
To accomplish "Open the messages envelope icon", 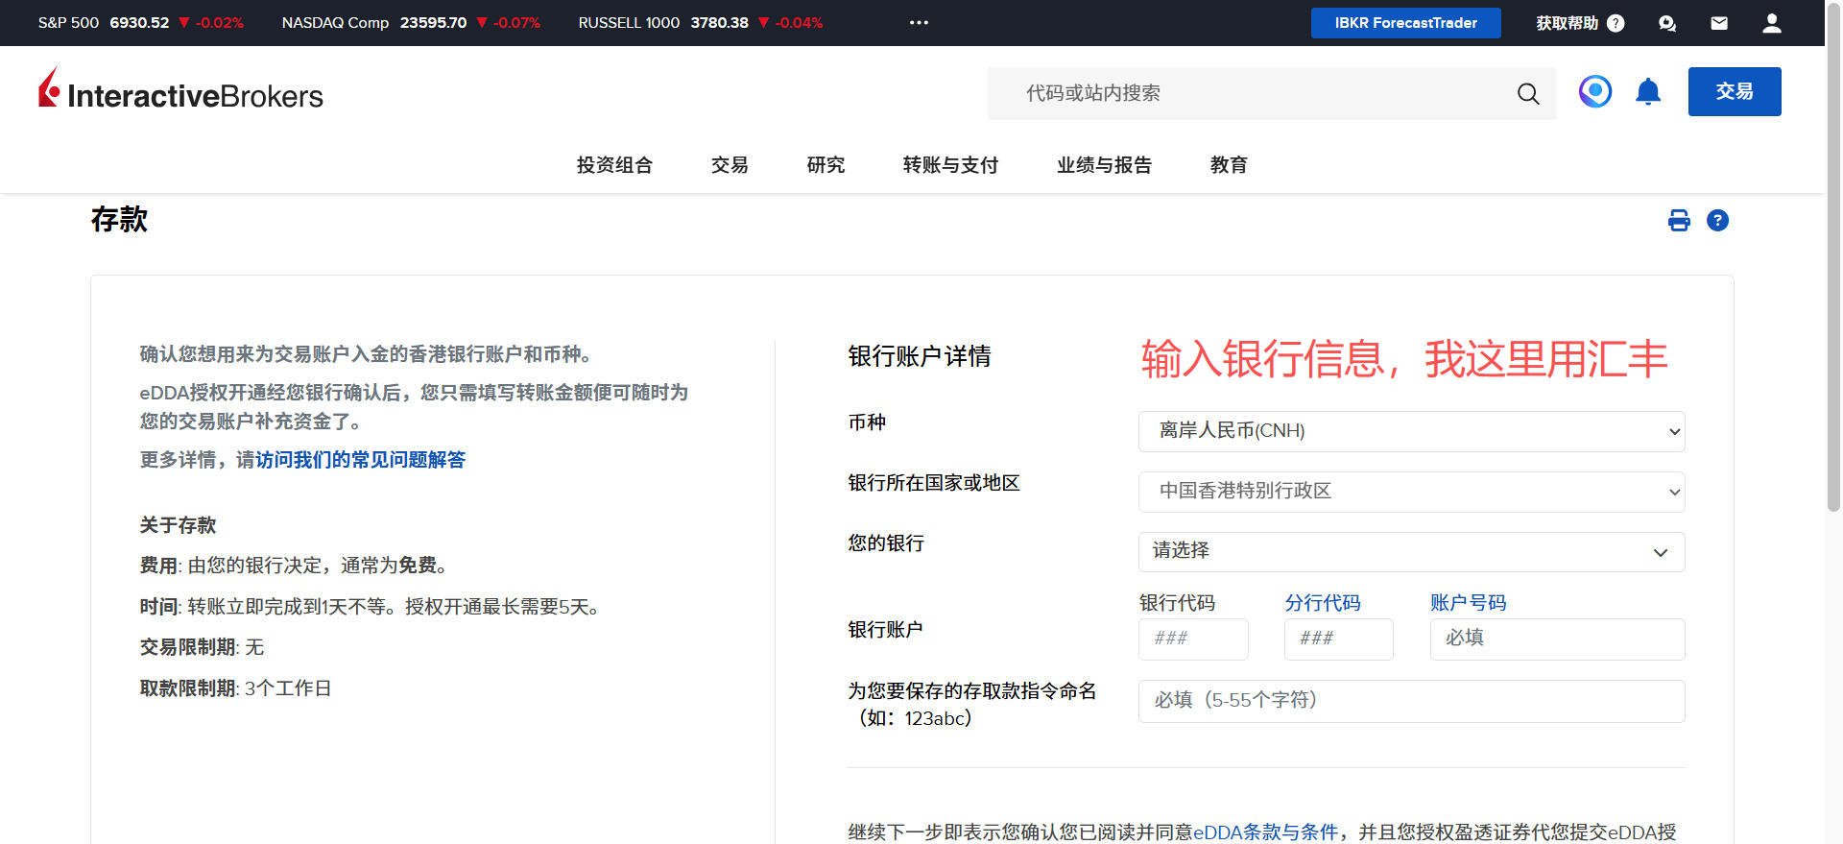I will click(x=1719, y=23).
